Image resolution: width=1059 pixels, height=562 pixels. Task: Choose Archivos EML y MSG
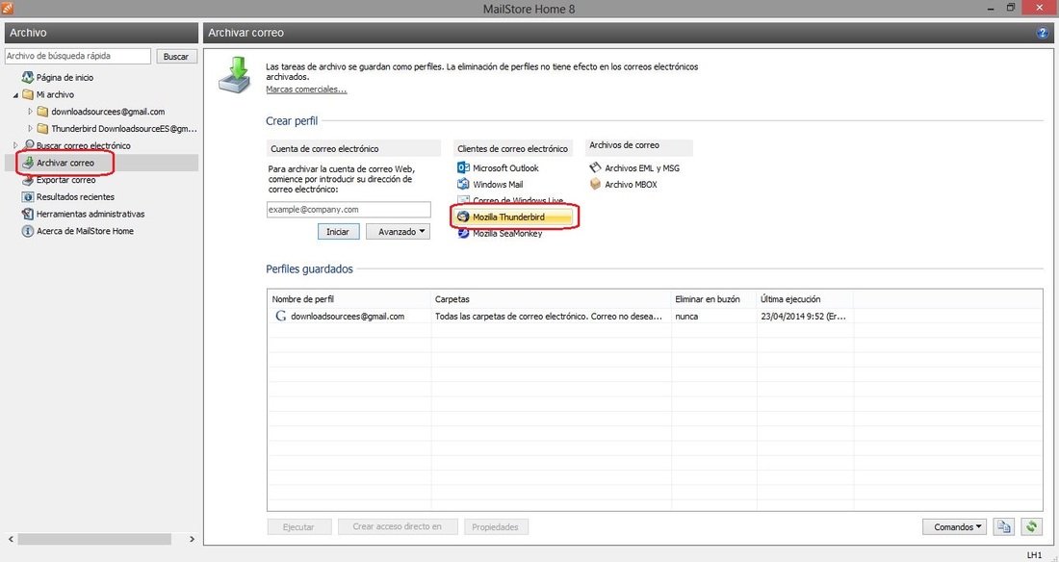[x=642, y=168]
